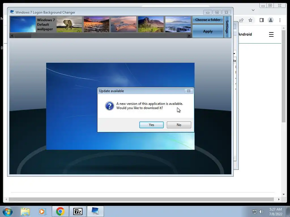This screenshot has width=290, height=217.
Task: Click up arrow of Chrome vertical scrollbar
Action: 284,28
